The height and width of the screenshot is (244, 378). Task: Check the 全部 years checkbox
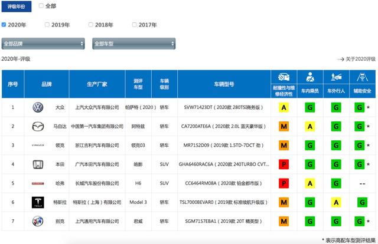click(41, 6)
